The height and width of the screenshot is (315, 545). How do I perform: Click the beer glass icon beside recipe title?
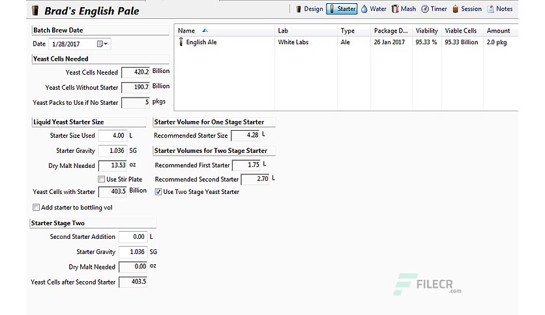click(x=35, y=10)
